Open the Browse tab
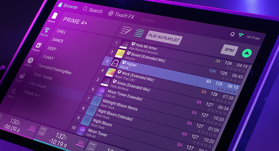 coord(68,6)
